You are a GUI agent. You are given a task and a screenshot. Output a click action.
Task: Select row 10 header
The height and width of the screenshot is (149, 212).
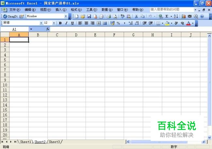tap(5, 85)
